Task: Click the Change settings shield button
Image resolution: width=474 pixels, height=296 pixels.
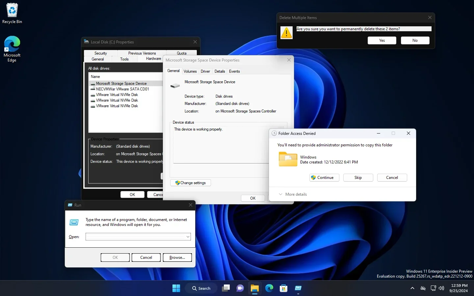Action: (191, 183)
